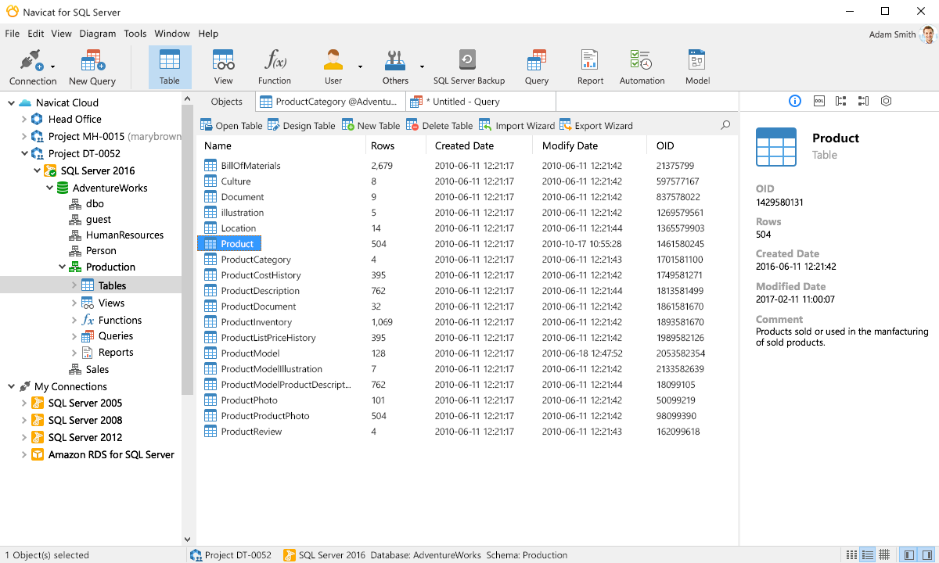The image size is (939, 563).
Task: Click the Report toolbar icon
Action: click(x=589, y=66)
